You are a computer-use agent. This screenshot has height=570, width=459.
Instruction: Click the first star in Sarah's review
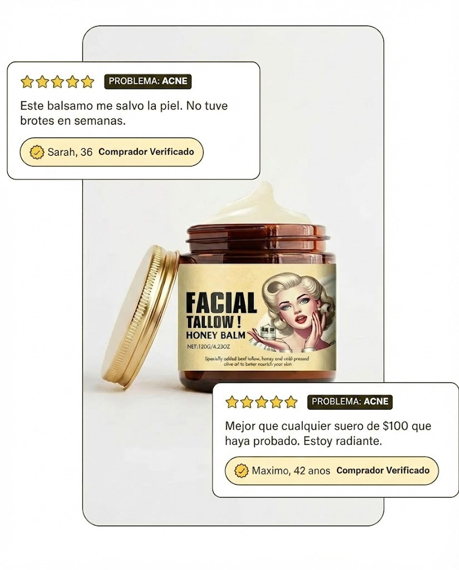27,82
